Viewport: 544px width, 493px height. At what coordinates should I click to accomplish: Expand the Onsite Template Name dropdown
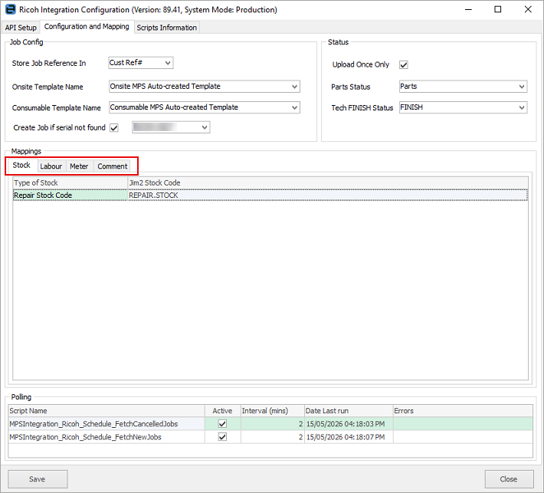(x=205, y=87)
